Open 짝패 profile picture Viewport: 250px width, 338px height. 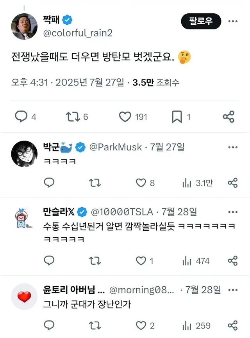[x=25, y=26]
